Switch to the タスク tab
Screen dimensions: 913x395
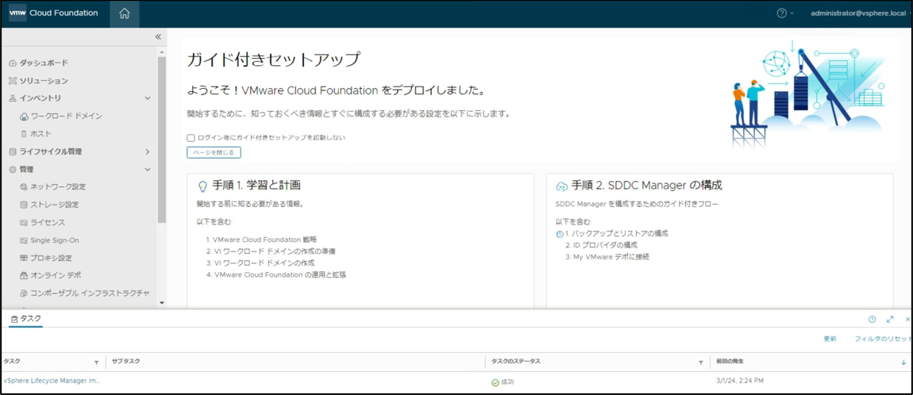point(25,319)
